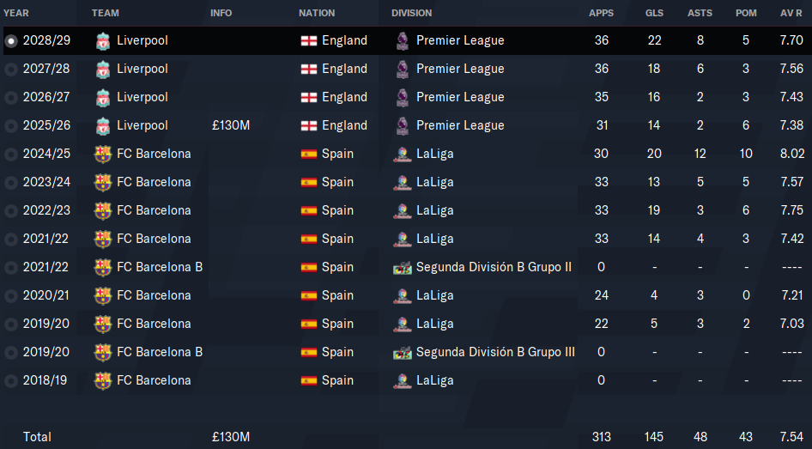Screen dimensions: 812x449
Task: Select the 2027/28 season radio button
Action: tap(11, 70)
